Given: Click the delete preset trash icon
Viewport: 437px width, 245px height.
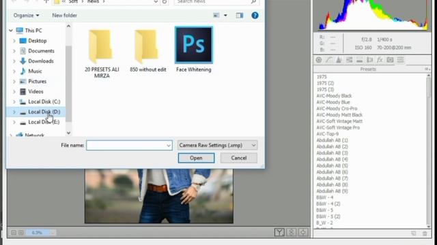Looking at the screenshot, I should pos(425,233).
